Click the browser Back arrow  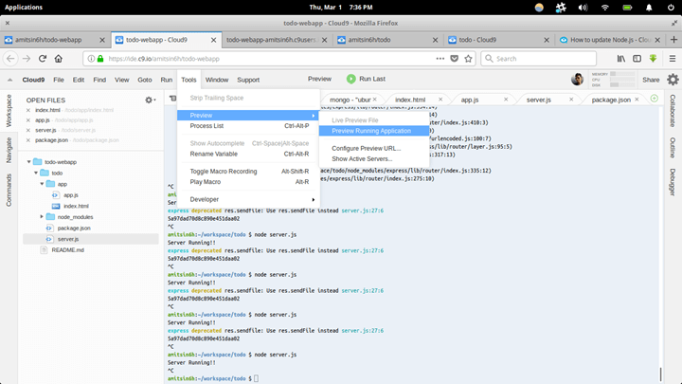[10, 59]
